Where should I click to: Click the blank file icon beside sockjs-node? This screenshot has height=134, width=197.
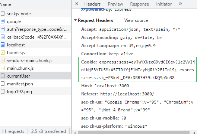pos(3,13)
